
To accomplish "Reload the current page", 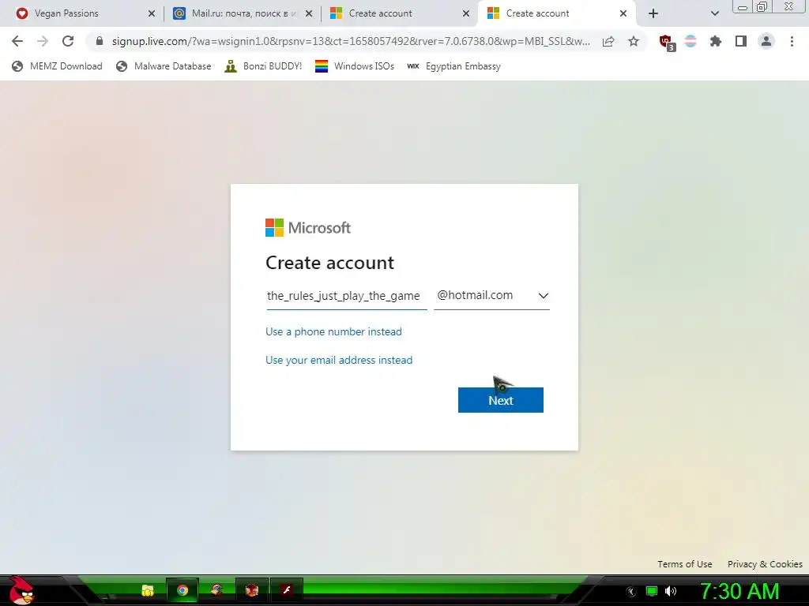I will [x=68, y=41].
